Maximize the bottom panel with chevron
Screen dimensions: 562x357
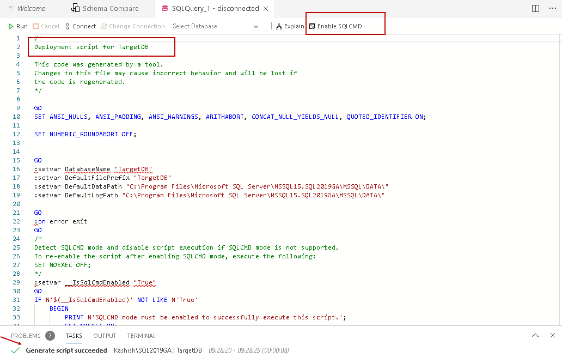click(535, 336)
